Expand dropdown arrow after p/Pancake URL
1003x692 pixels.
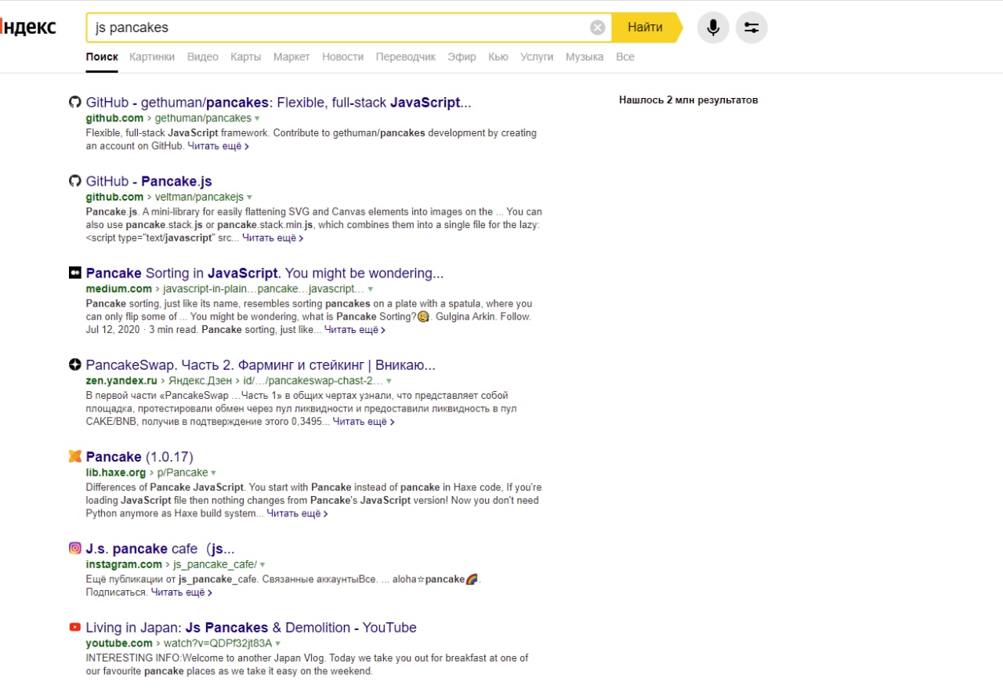coord(213,473)
